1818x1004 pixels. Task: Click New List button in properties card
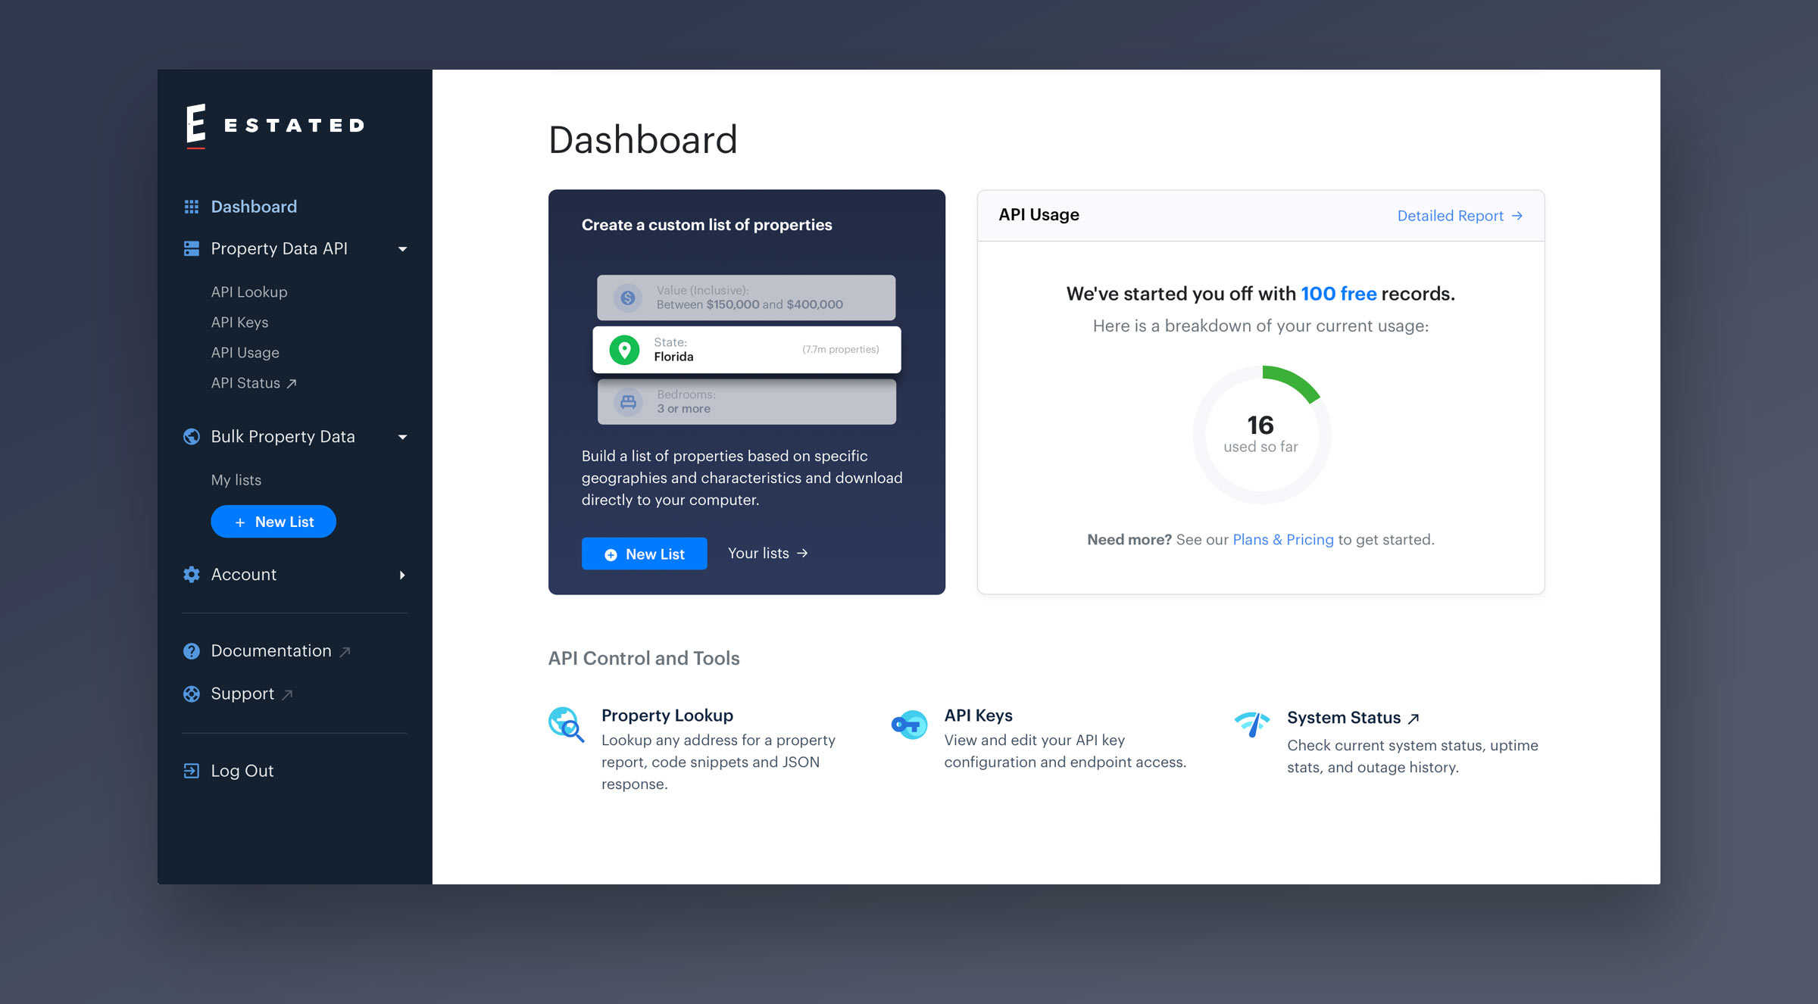pos(644,553)
